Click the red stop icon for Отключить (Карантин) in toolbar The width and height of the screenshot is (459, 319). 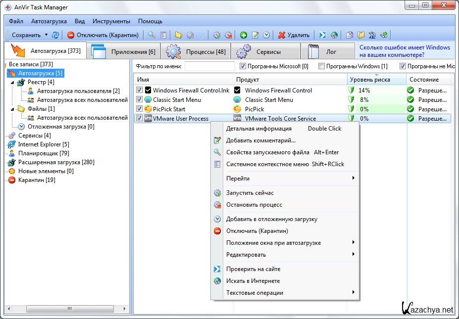71,35
